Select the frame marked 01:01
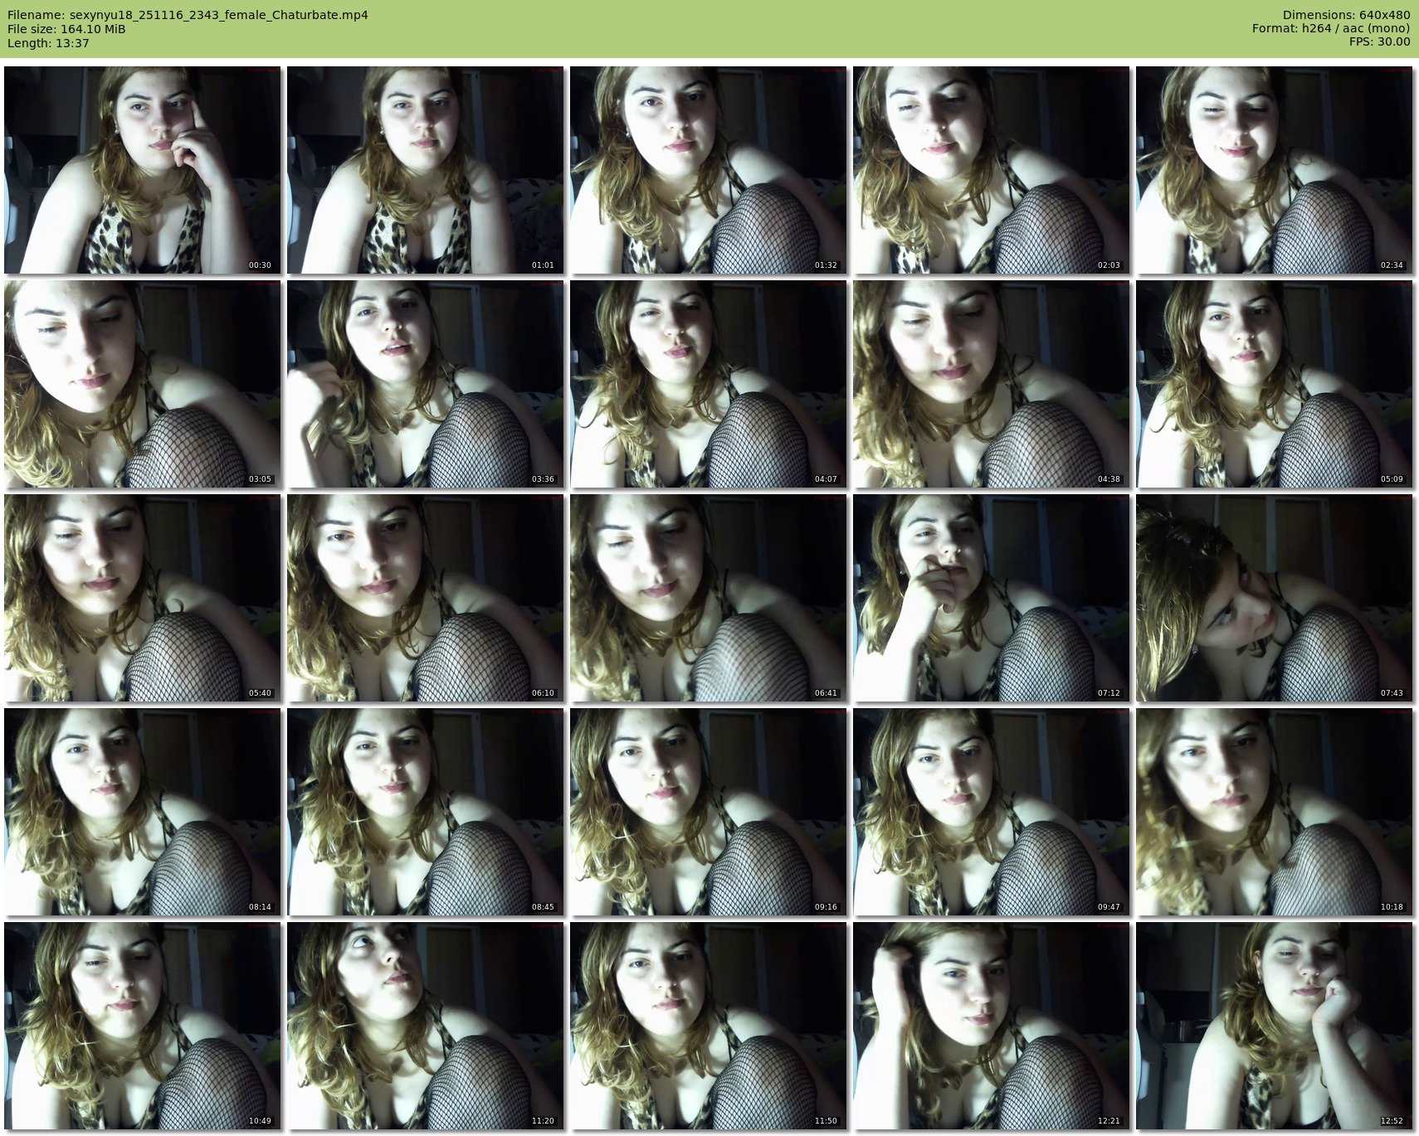The image size is (1419, 1136). pos(425,170)
